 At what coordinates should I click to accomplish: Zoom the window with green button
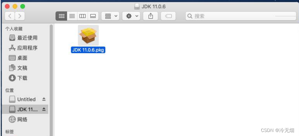click(23, 7)
